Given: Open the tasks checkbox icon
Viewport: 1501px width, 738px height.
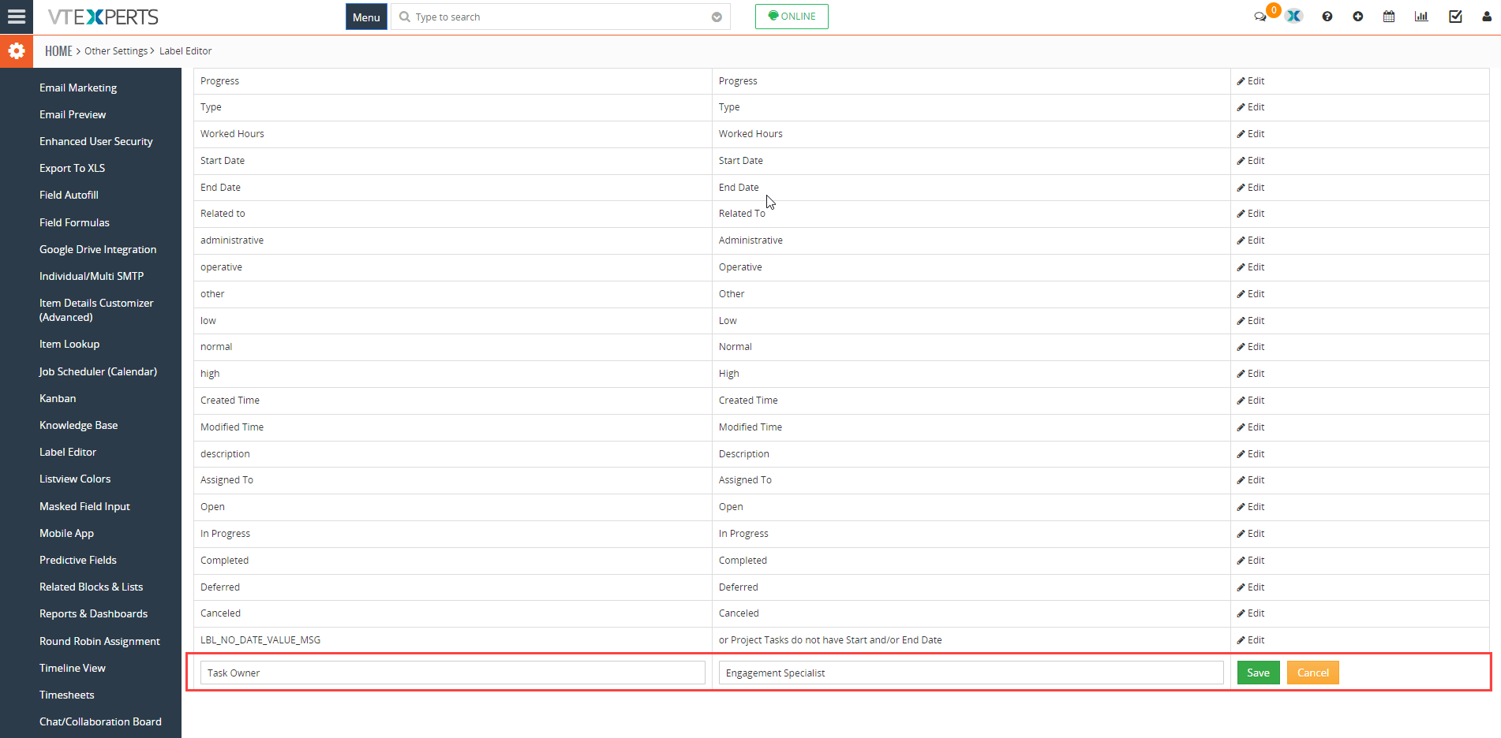Looking at the screenshot, I should (1455, 17).
